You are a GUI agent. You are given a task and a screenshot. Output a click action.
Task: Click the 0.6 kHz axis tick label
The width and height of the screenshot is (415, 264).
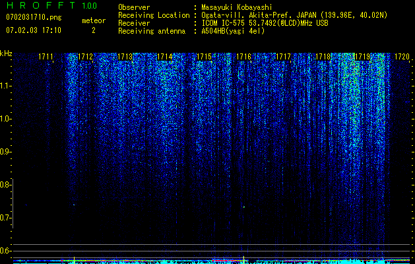pos(5,251)
